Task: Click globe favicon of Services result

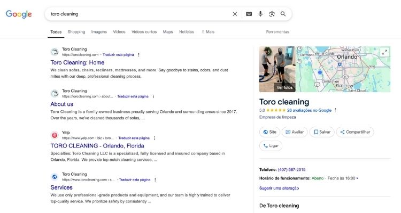Action: (x=55, y=177)
